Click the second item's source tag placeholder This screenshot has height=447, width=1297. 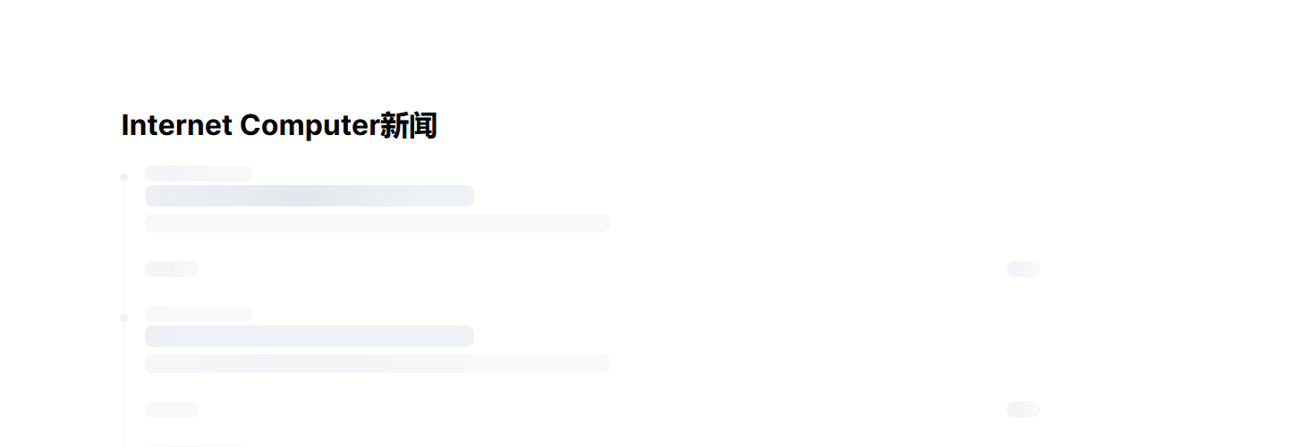tap(172, 409)
